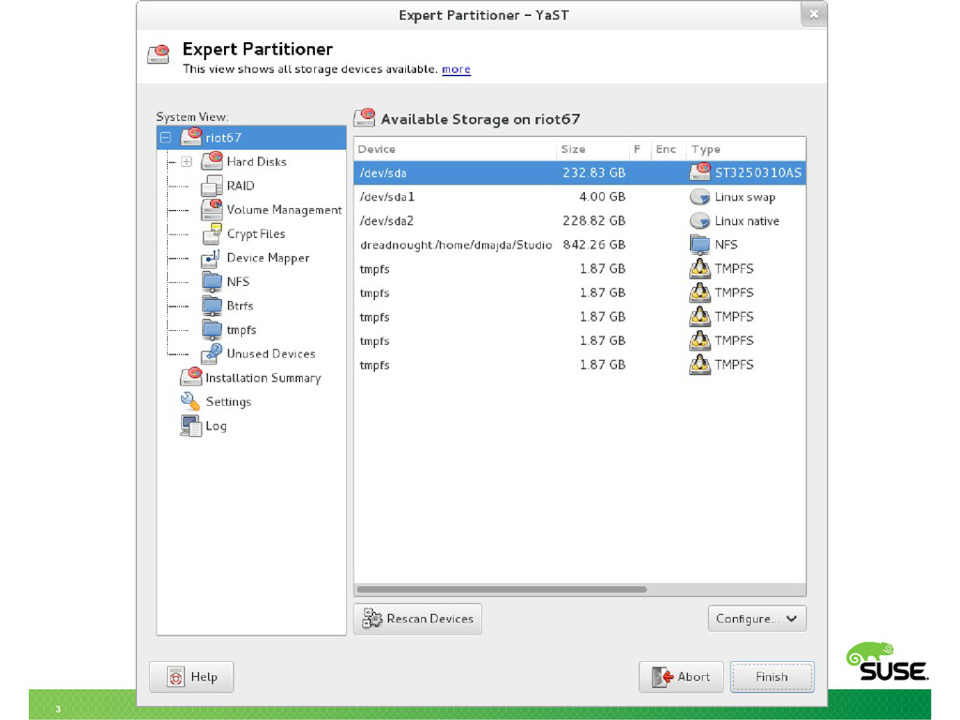This screenshot has height=720, width=960.
Task: Click the NFS folder icon in System View
Action: point(212,281)
